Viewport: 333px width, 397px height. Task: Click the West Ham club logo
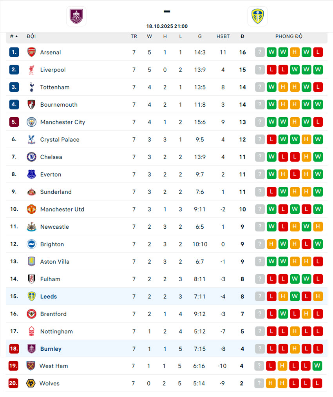(x=31, y=366)
